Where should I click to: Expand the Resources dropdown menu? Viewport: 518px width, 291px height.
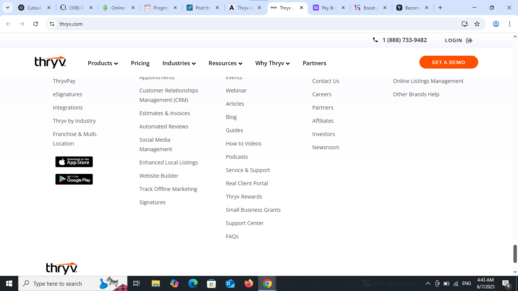[x=225, y=63]
